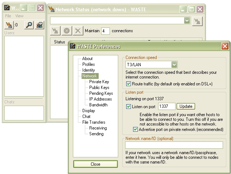The height and width of the screenshot is (174, 231).
Task: Select Identity in the preferences tree
Action: point(88,70)
